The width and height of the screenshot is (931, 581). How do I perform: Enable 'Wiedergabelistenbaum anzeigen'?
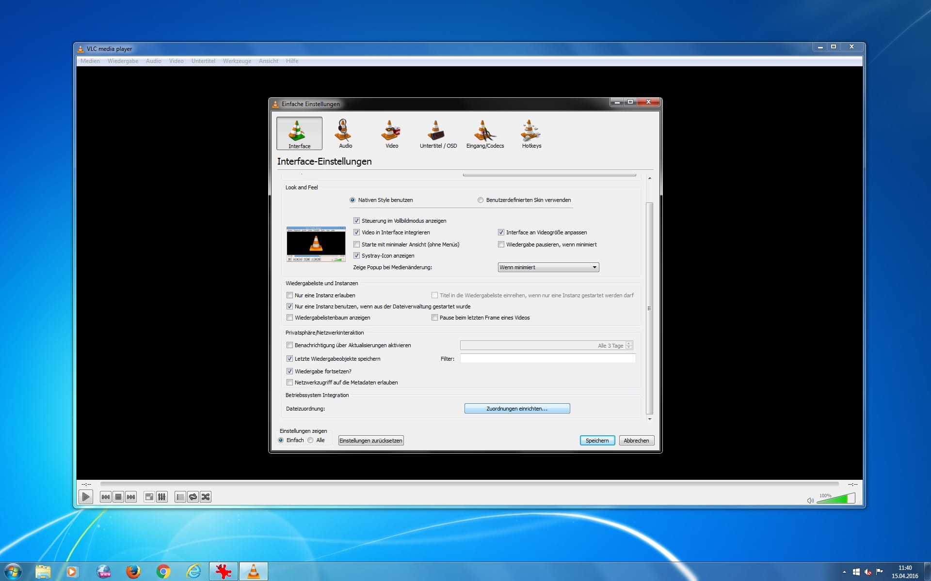point(289,318)
